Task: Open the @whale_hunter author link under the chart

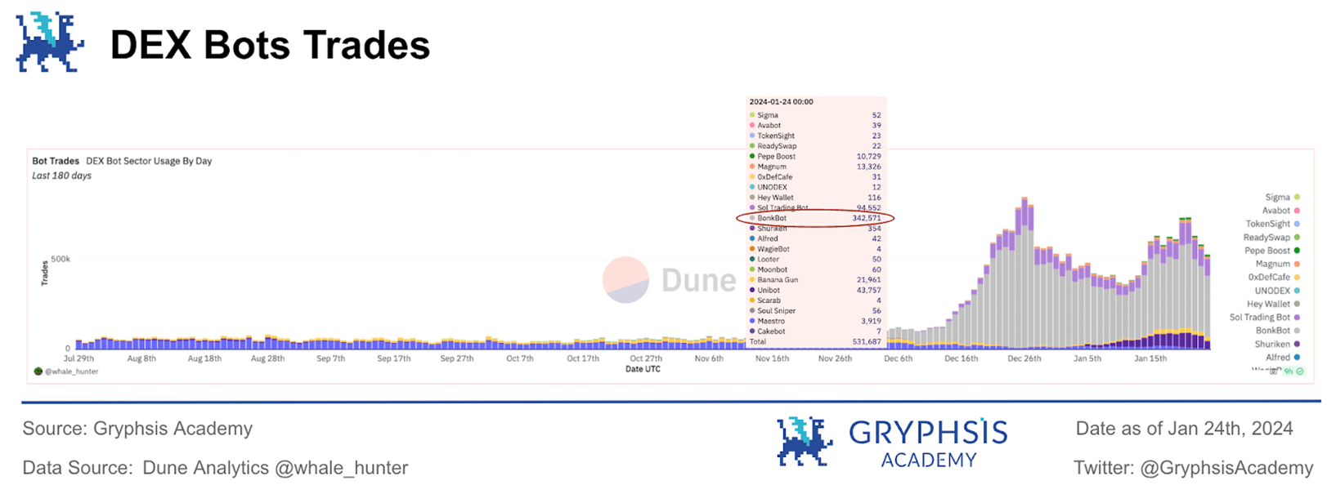Action: coord(72,372)
